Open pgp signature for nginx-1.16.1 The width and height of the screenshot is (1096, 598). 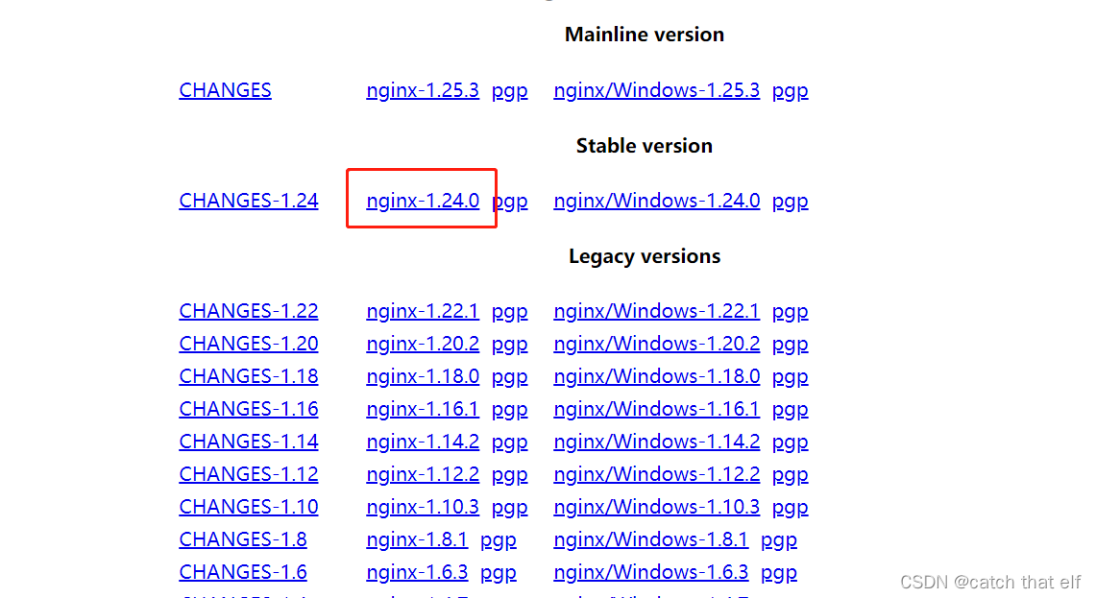click(509, 408)
